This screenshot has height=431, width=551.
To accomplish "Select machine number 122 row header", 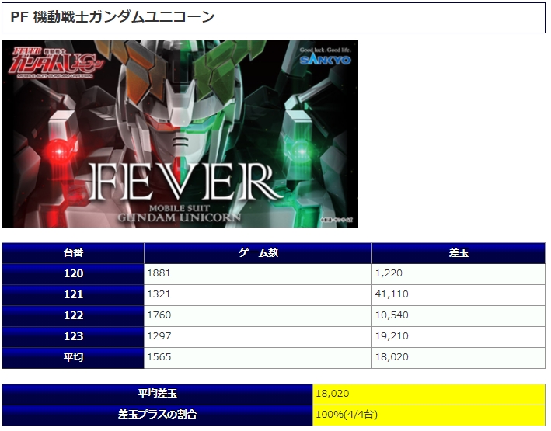I will pyautogui.click(x=73, y=316).
